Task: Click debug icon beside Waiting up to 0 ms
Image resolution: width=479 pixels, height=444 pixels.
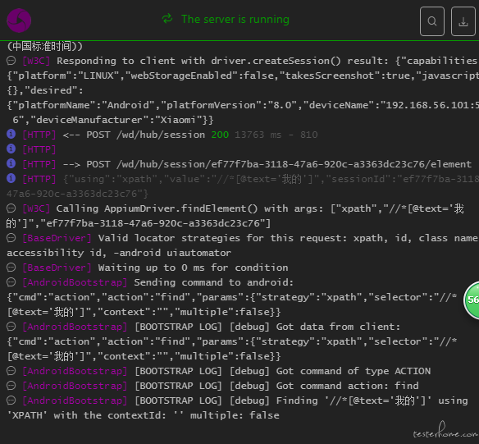Action: click(x=11, y=268)
